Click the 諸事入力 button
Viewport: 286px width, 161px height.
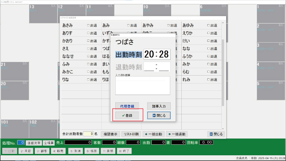[159, 106]
